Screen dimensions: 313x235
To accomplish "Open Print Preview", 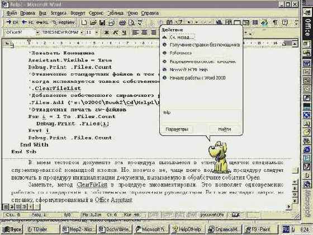I will click(131, 22).
